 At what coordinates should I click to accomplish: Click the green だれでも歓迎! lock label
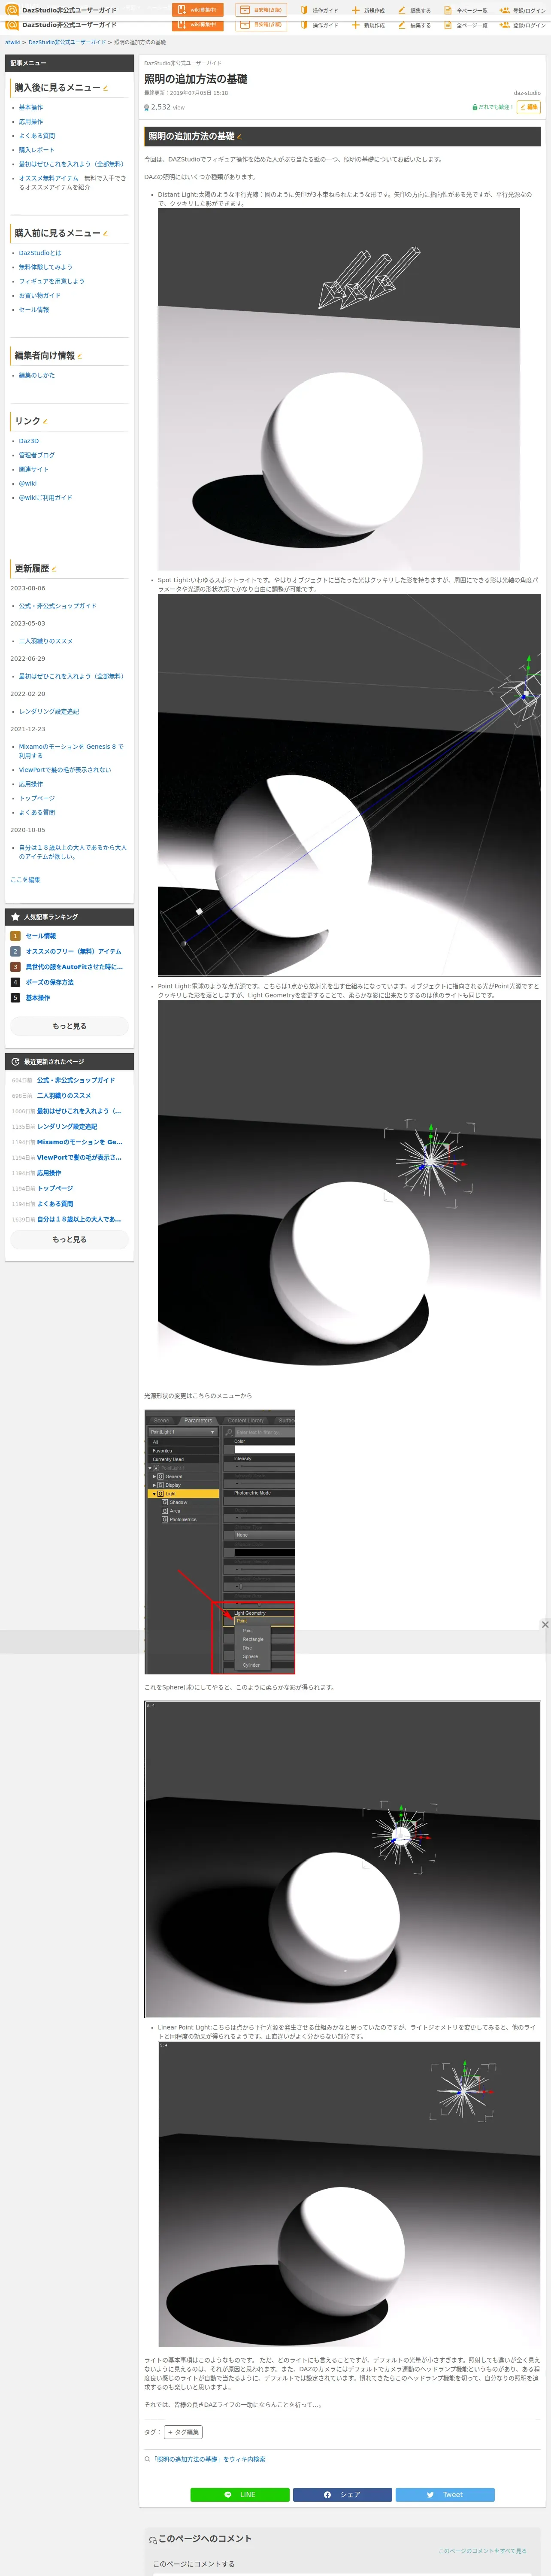click(x=492, y=107)
